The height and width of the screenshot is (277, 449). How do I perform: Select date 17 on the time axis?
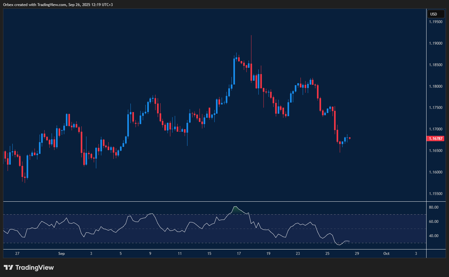click(x=239, y=254)
